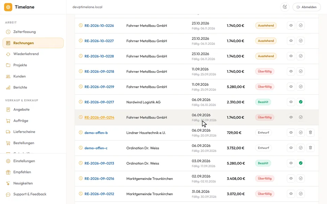The height and width of the screenshot is (204, 327).
Task: Click the Support & Feedback chat icon
Action: (8, 194)
